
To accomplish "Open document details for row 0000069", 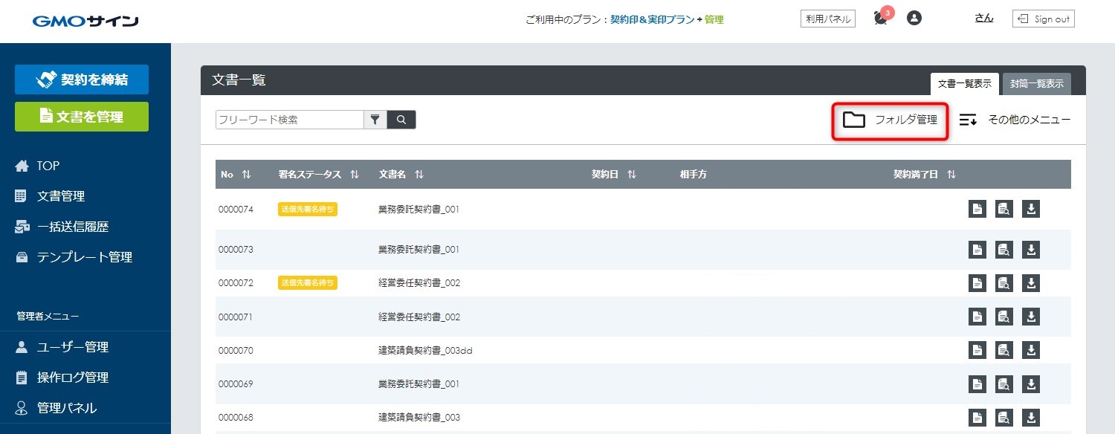I will [x=977, y=384].
